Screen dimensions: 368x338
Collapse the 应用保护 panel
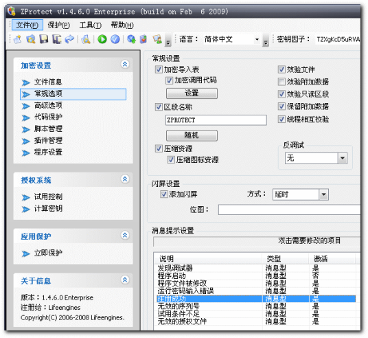(x=125, y=235)
